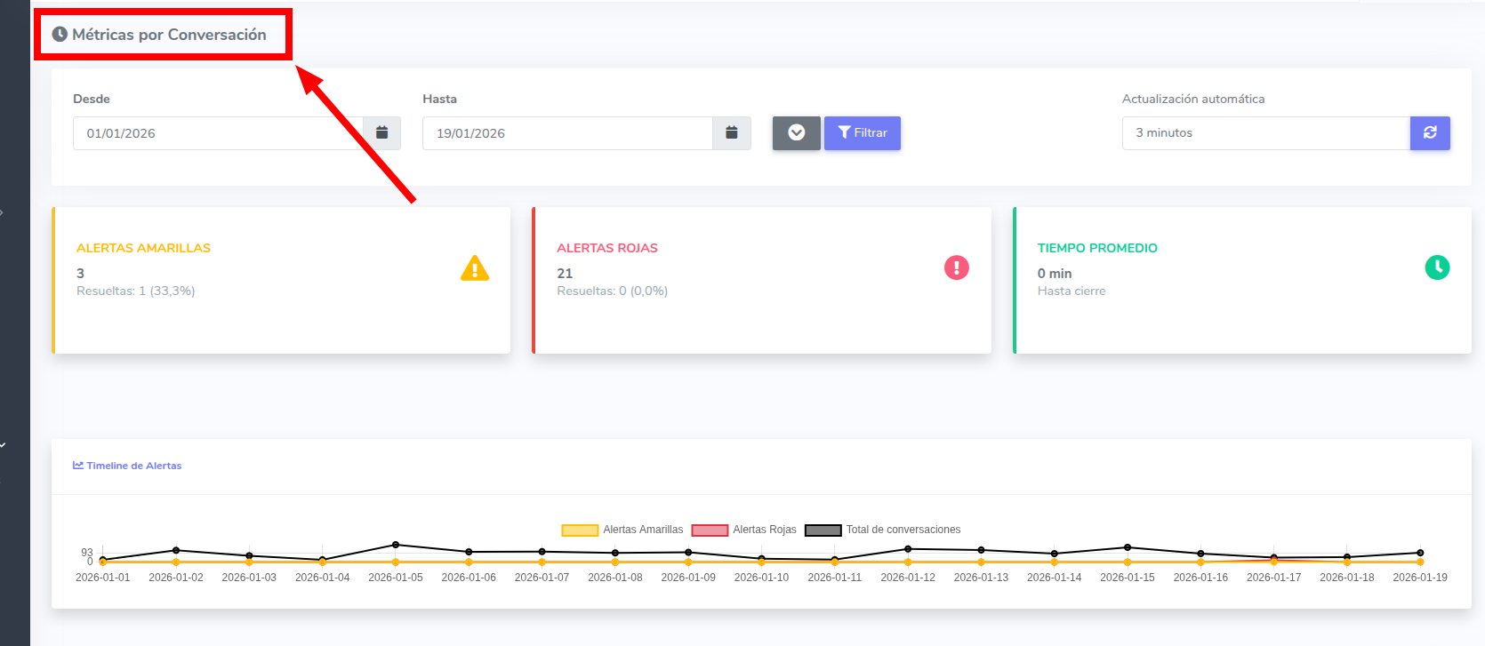Open the Timeline de Alertas link
The image size is (1485, 646).
pyautogui.click(x=133, y=466)
